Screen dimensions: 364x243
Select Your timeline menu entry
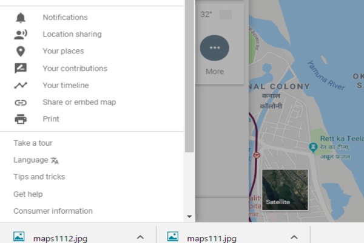point(66,85)
